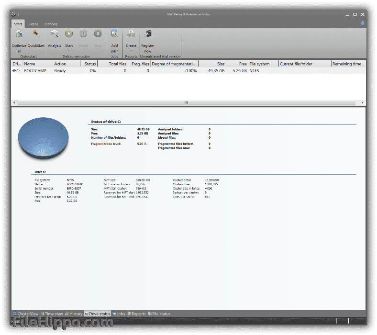This screenshot has height=335, width=377.
Task: Switch to the Extras ribbon tab
Action: coord(33,24)
